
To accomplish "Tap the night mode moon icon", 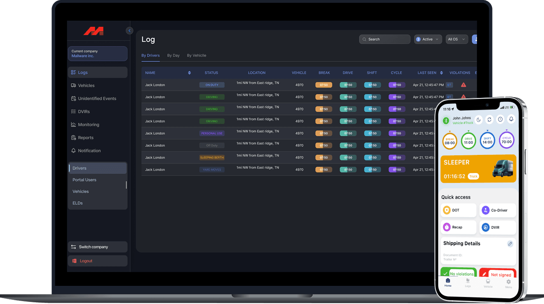I will (478, 119).
